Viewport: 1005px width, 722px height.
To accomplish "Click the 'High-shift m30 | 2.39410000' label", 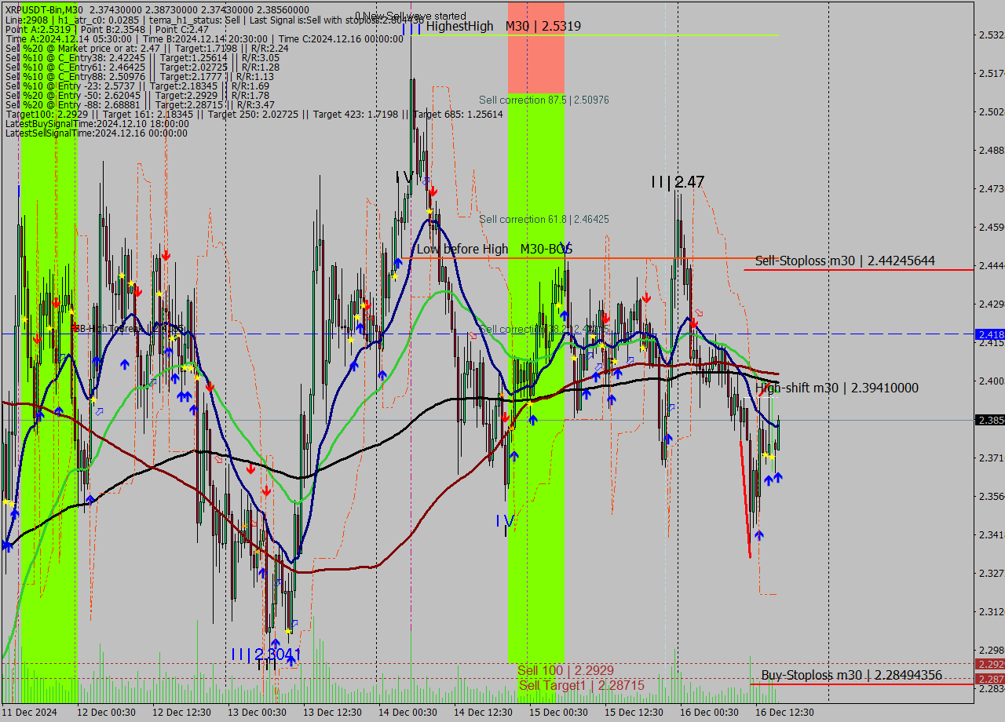I will [837, 388].
